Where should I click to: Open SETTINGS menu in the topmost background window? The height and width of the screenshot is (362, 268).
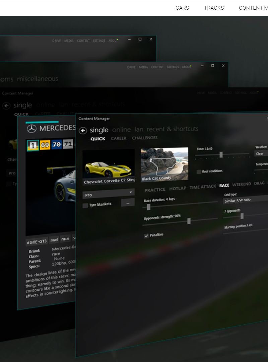99,41
